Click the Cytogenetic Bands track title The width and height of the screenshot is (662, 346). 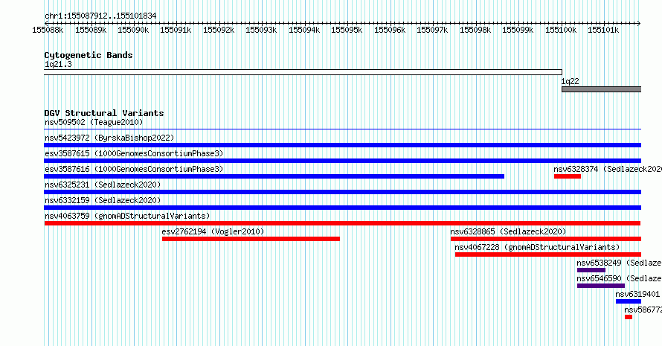(89, 55)
